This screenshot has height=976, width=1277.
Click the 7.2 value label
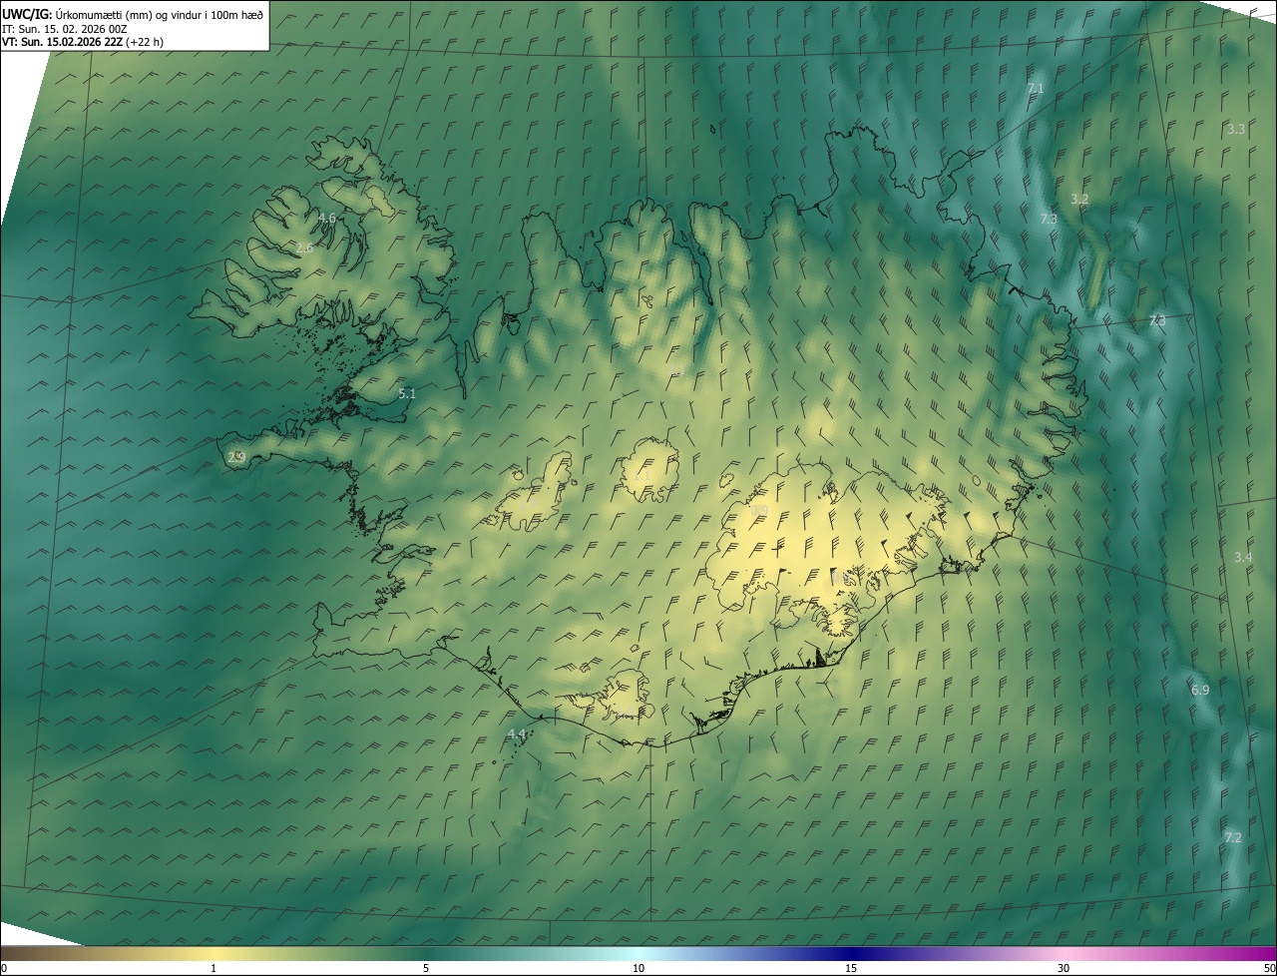[1233, 838]
